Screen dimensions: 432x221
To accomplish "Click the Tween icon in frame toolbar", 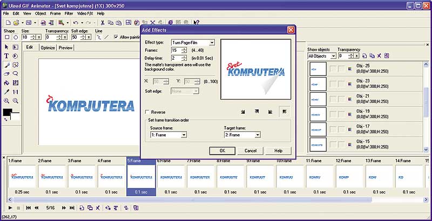I will pyautogui.click(x=108, y=208).
